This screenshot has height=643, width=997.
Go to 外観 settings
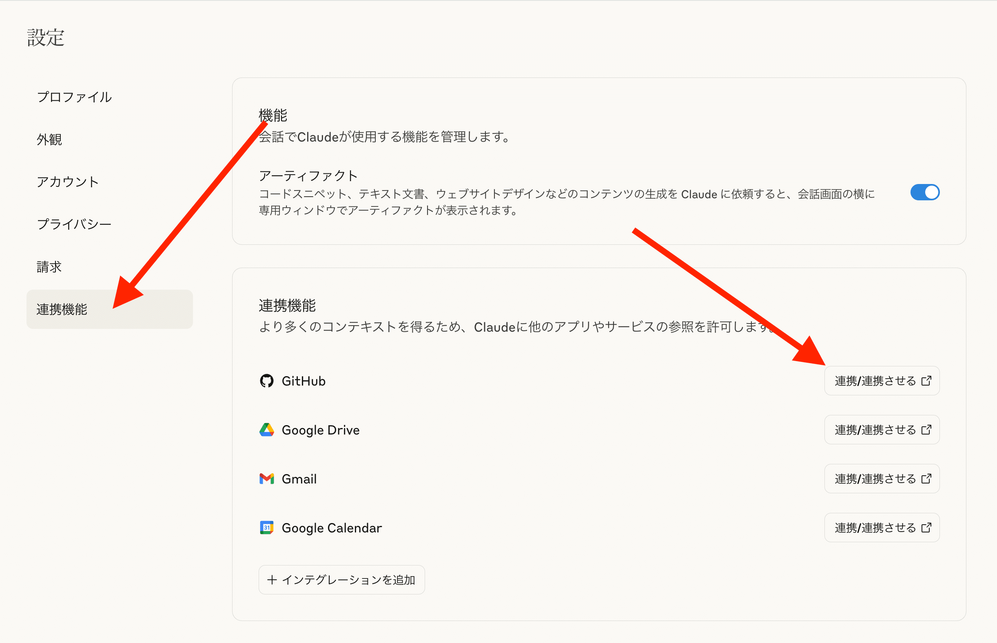(49, 140)
